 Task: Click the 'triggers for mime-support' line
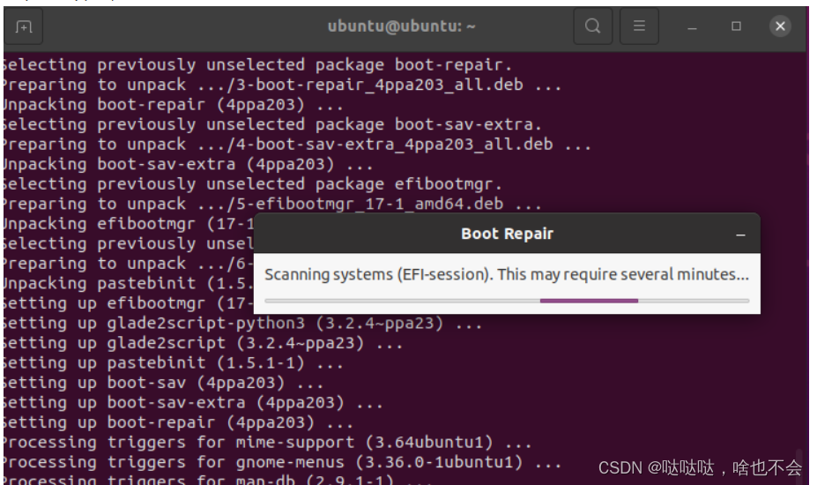[x=267, y=443]
